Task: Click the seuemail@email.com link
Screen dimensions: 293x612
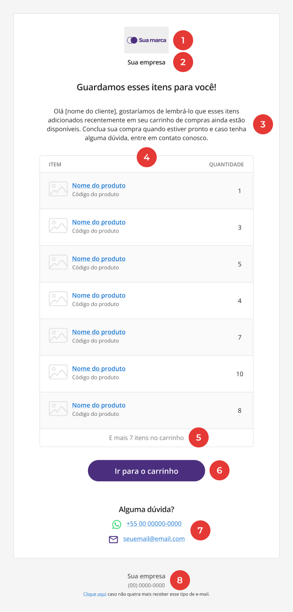Action: click(x=154, y=539)
